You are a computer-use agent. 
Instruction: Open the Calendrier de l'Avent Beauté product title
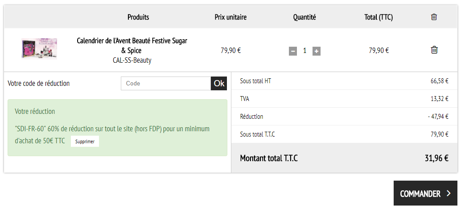pos(132,45)
